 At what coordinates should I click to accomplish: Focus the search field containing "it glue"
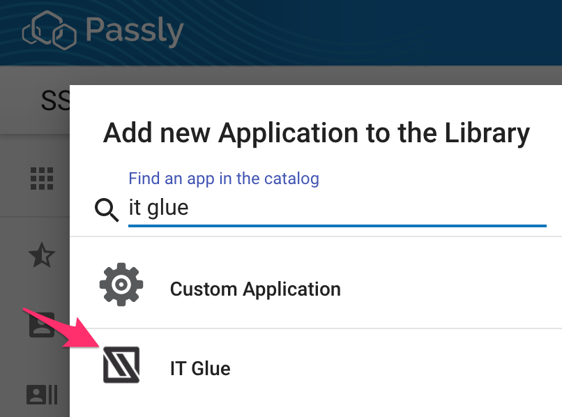pyautogui.click(x=337, y=208)
